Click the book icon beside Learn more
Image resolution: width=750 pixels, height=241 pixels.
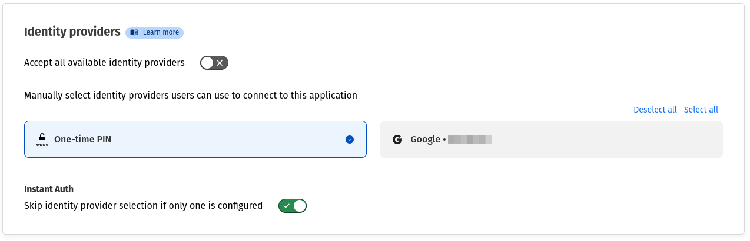point(134,32)
